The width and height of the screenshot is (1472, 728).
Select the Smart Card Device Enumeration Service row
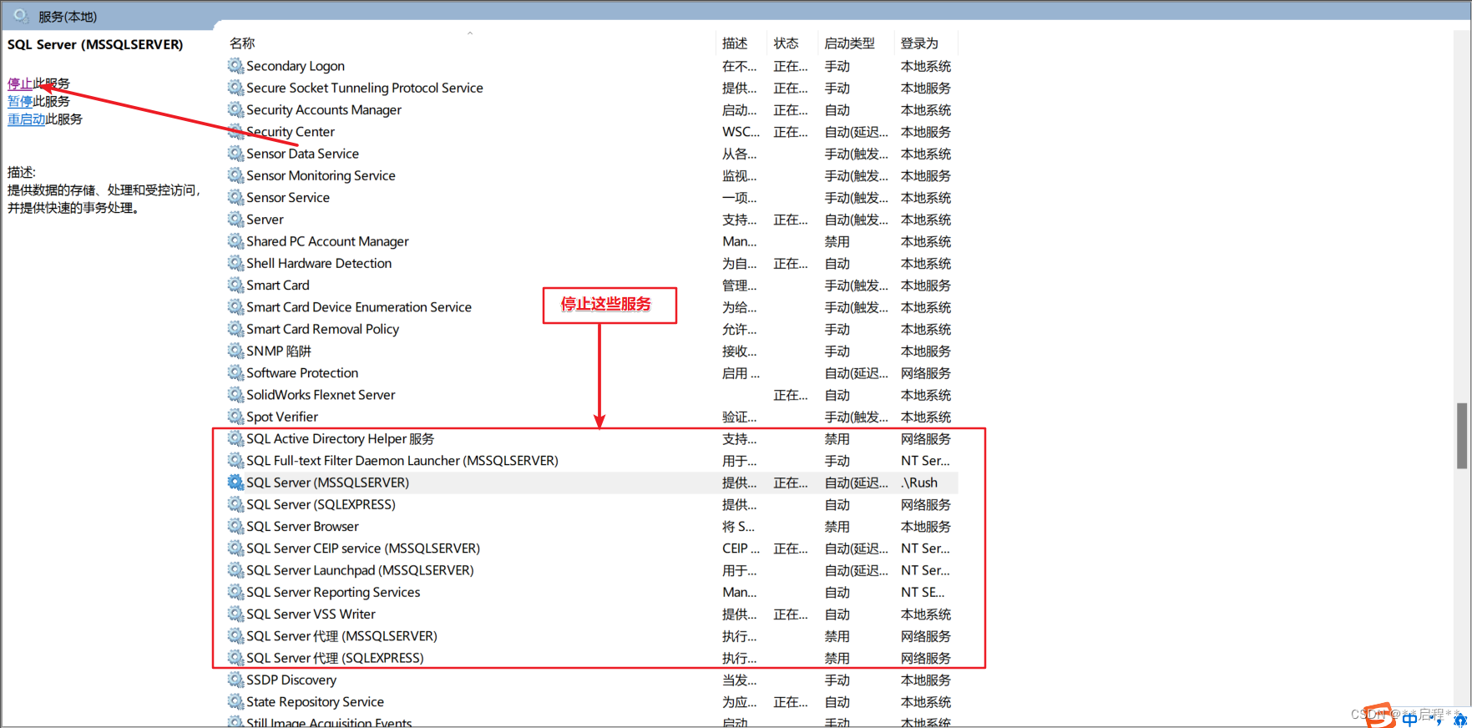pyautogui.click(x=592, y=306)
